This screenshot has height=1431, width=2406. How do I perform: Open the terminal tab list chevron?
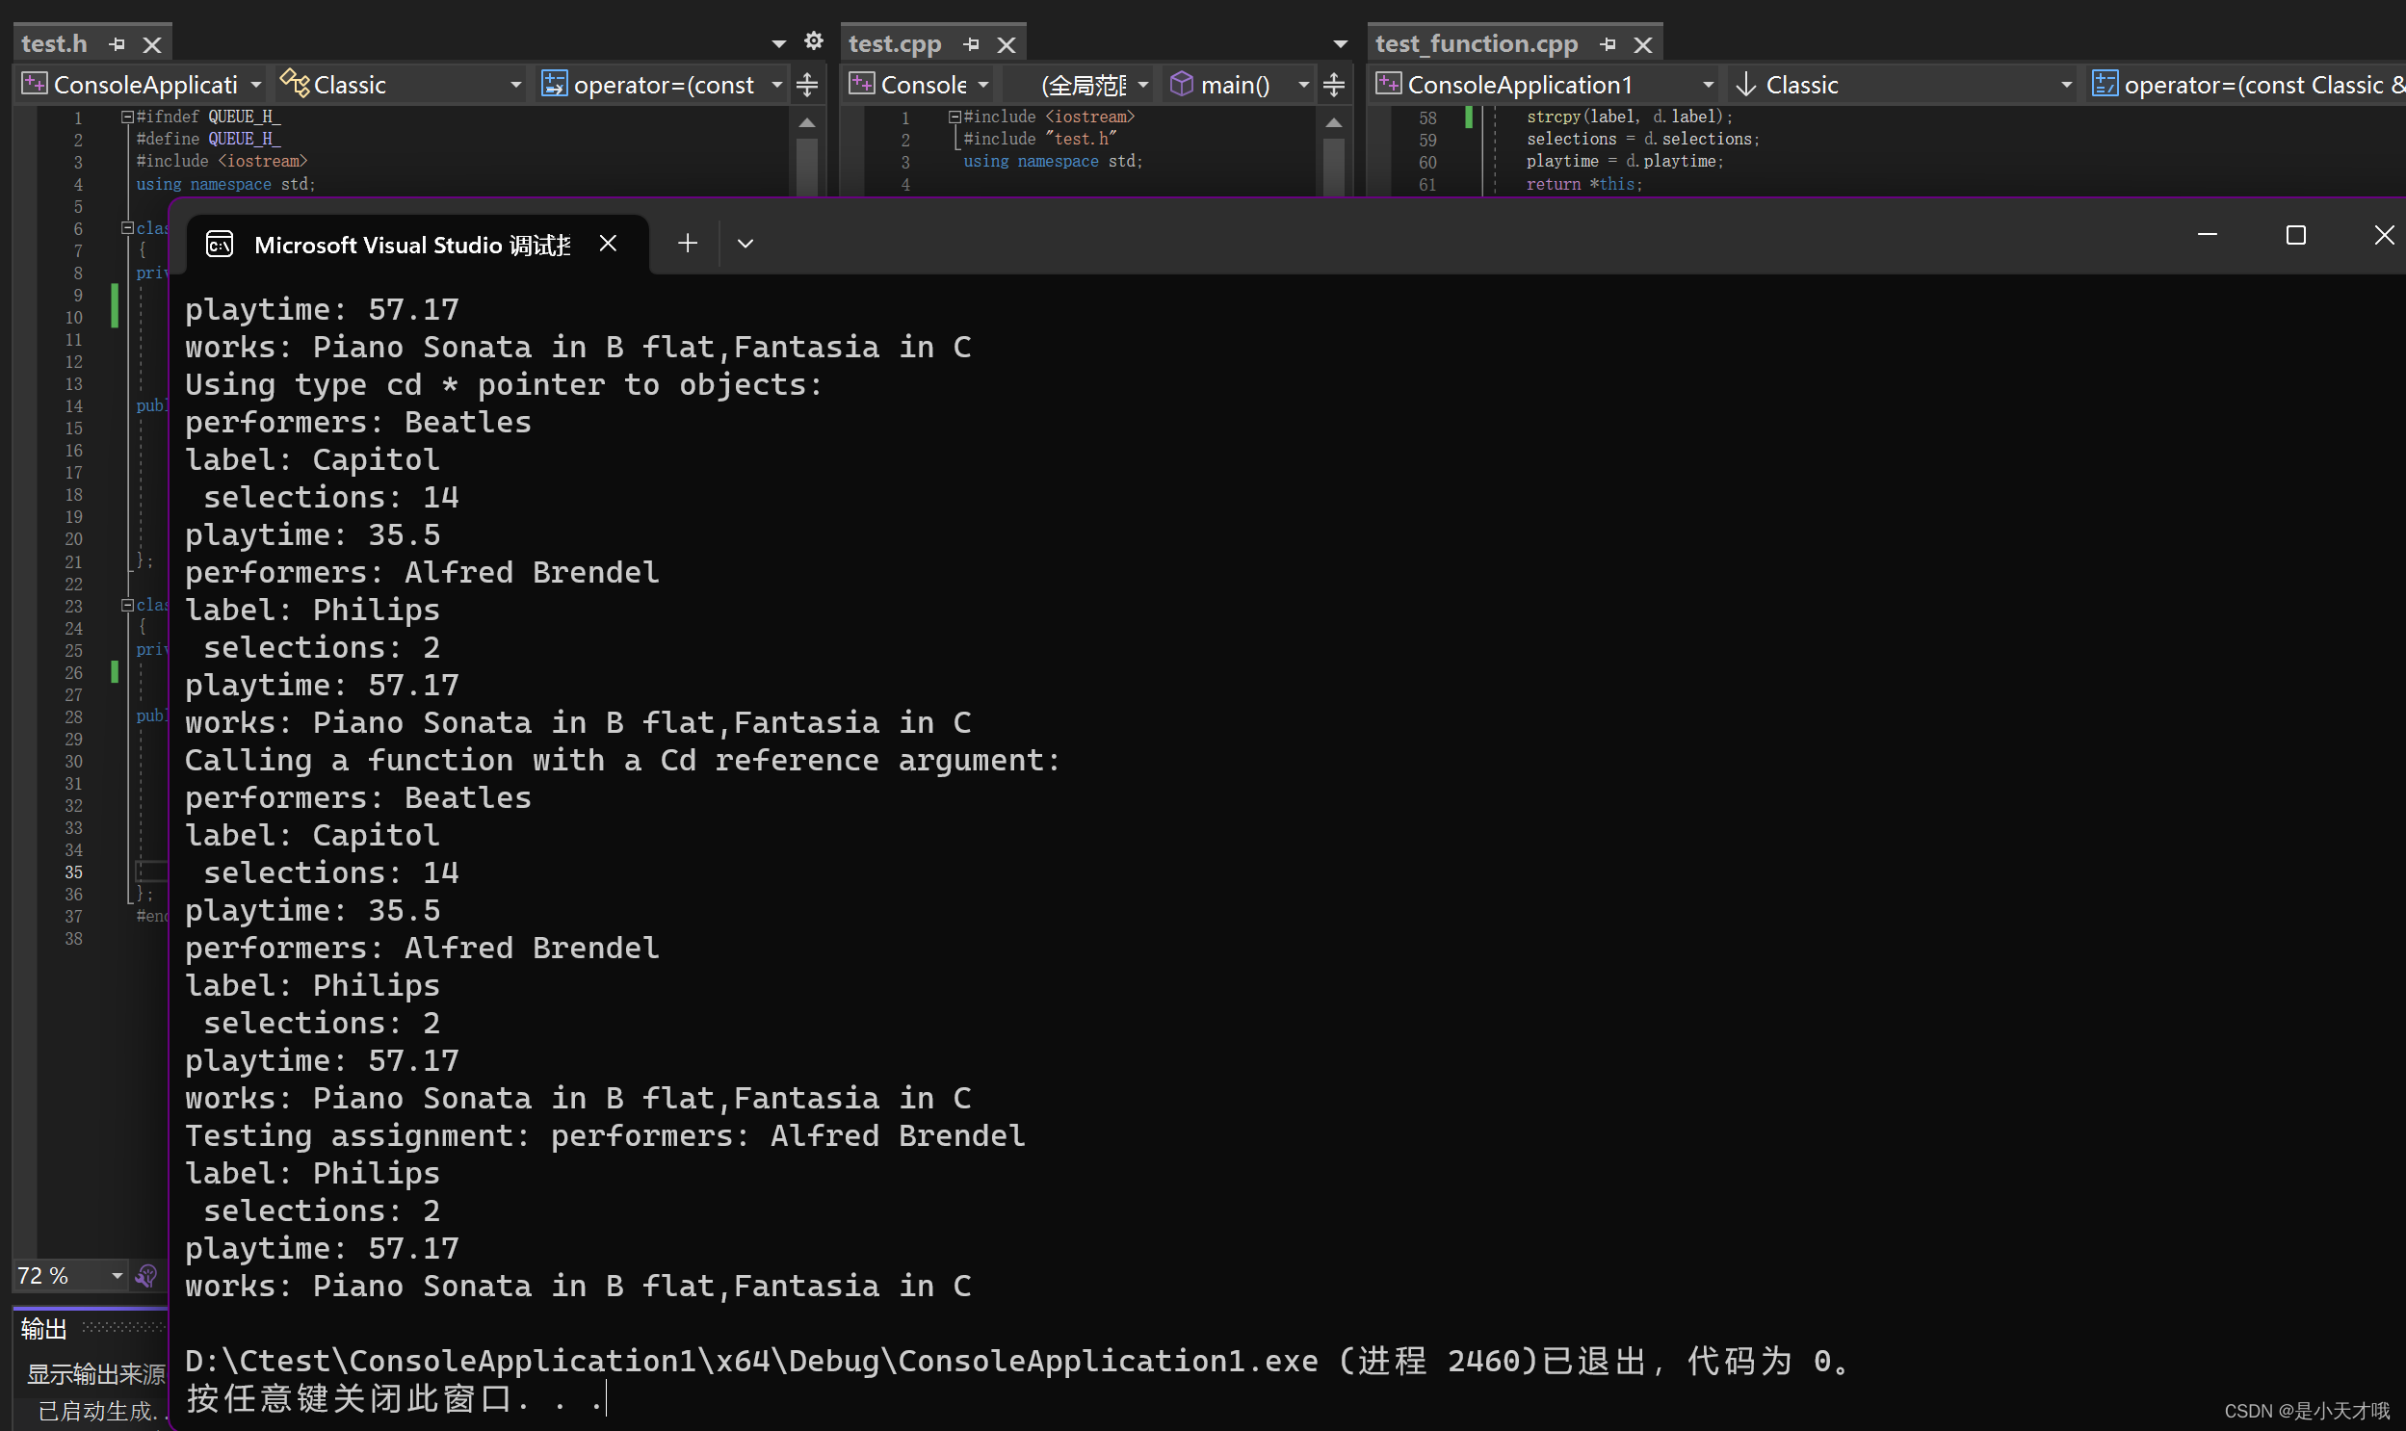pos(745,243)
